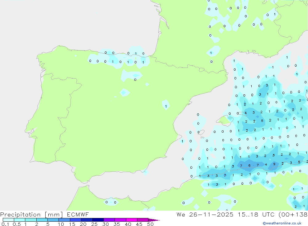
Task: Click the 'We' weekday abbreviation
Action: click(181, 214)
